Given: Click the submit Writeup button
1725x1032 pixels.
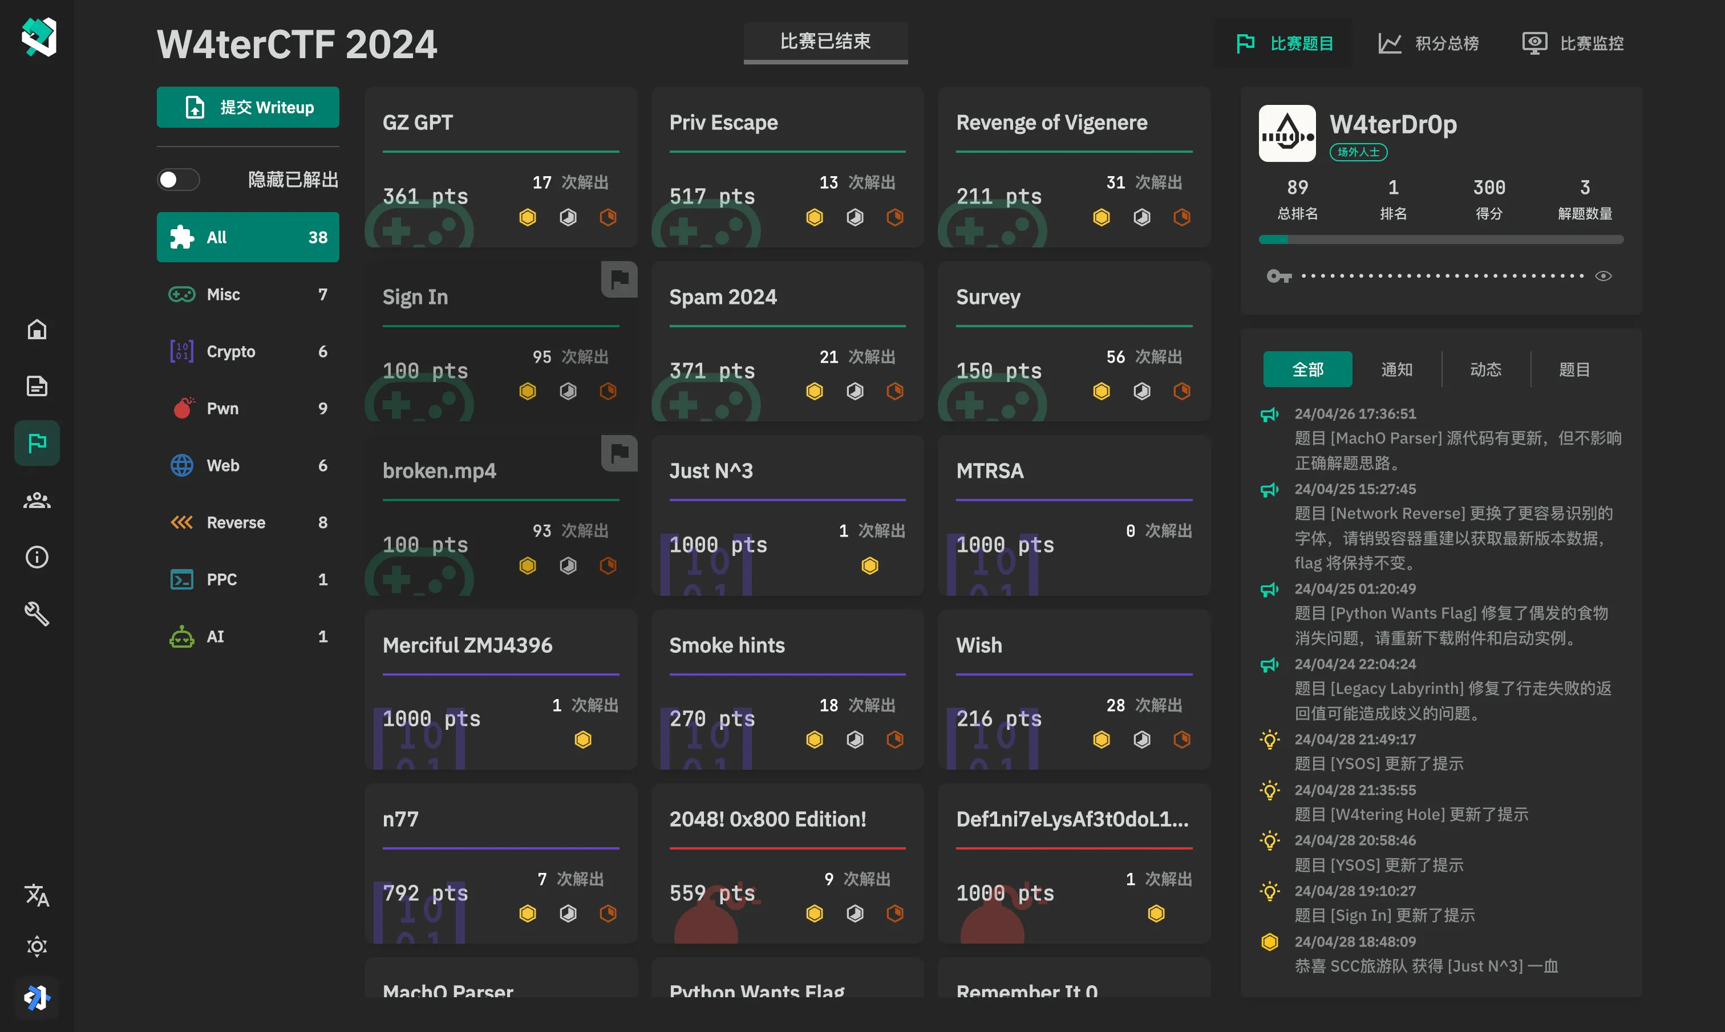Looking at the screenshot, I should click(x=248, y=107).
